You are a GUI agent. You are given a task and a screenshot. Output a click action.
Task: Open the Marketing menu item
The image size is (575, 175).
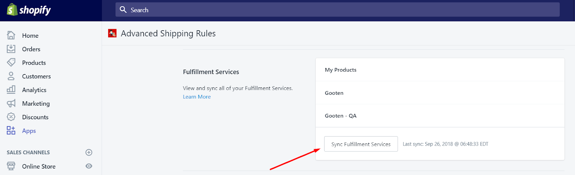(x=36, y=103)
